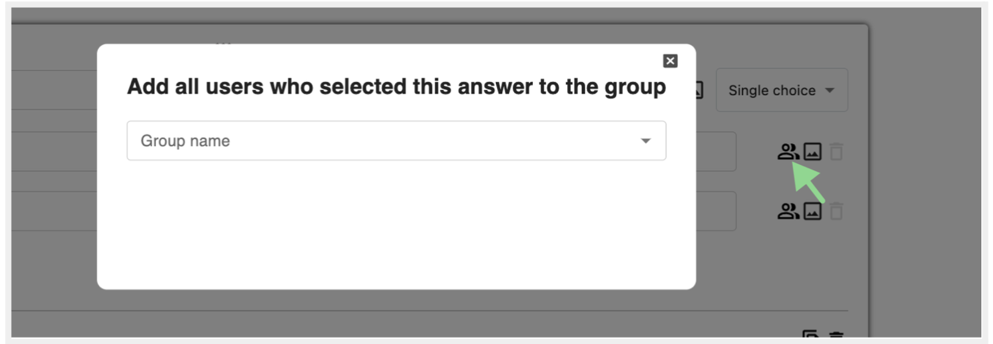This screenshot has width=993, height=344.
Task: Click the duplicate question icon at bottom
Action: click(810, 337)
